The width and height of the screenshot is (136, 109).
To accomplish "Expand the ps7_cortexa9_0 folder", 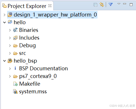I will pyautogui.click(x=10, y=76).
